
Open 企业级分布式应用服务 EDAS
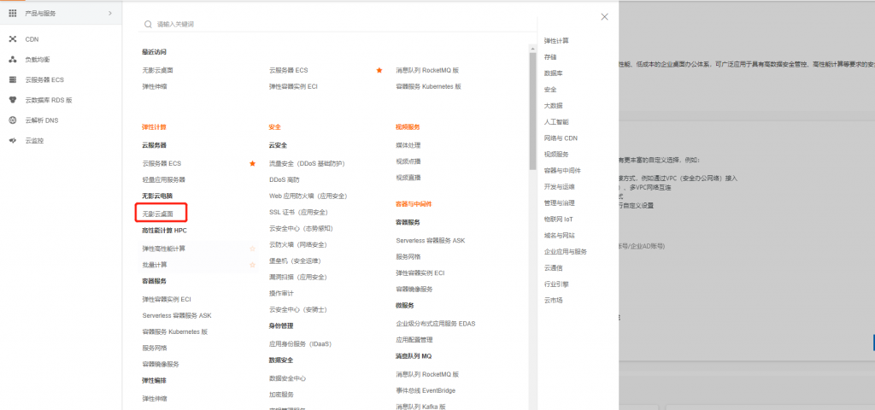pyautogui.click(x=435, y=324)
